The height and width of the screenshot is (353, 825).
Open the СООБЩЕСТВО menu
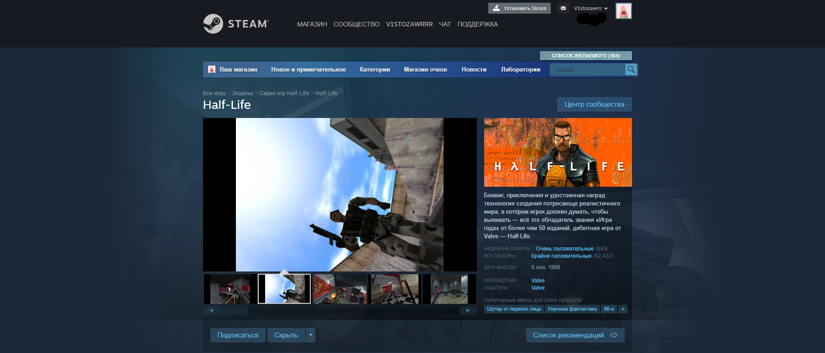(x=356, y=24)
